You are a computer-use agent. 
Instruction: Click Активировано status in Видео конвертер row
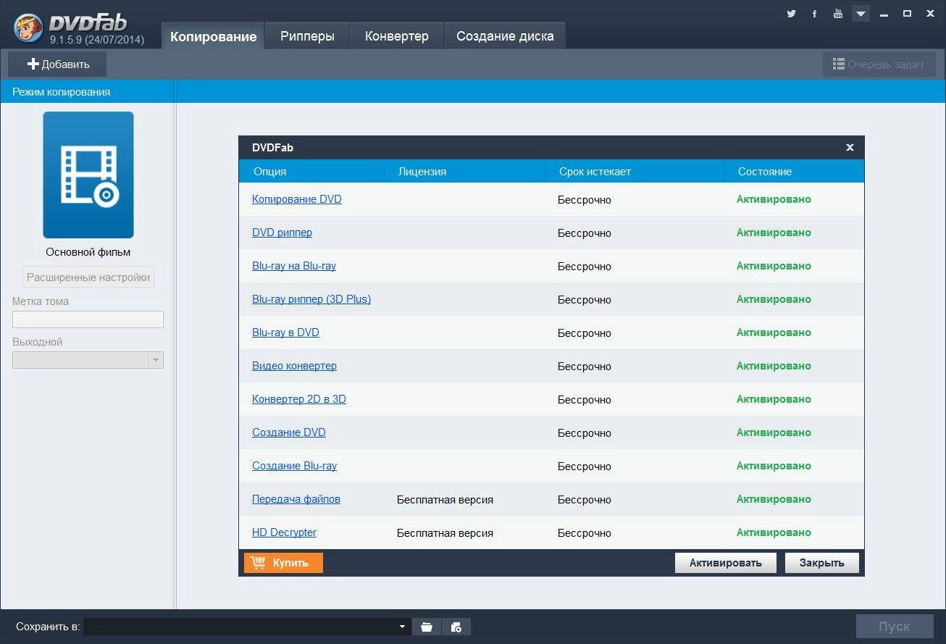pos(774,366)
